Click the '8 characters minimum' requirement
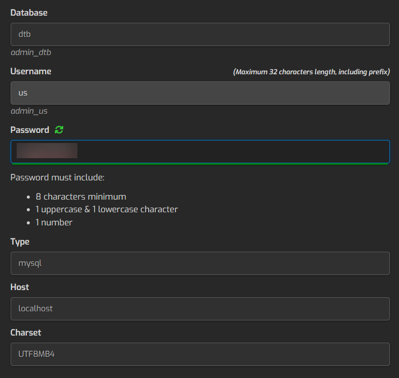This screenshot has width=399, height=378. coord(81,197)
